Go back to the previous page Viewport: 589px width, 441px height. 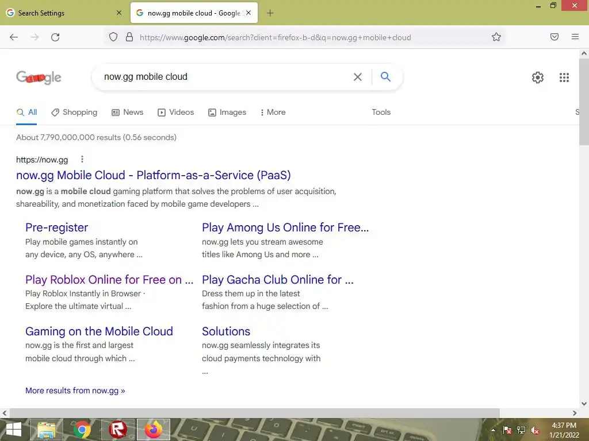[x=14, y=37]
